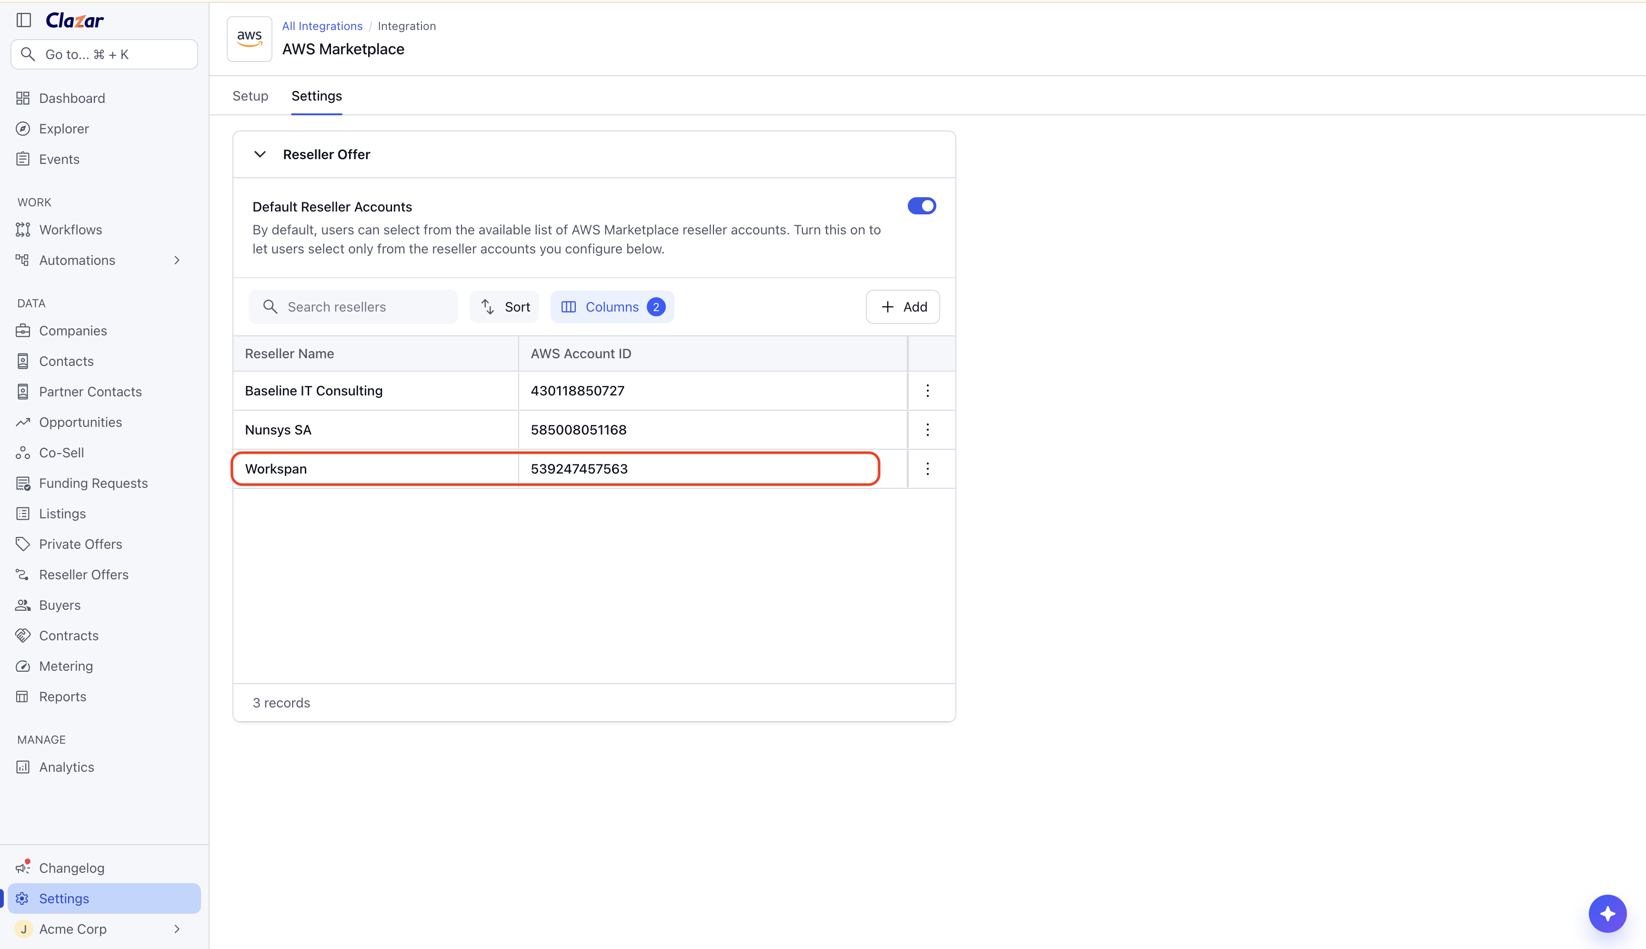The width and height of the screenshot is (1646, 949).
Task: Go to Reseller Offers in sidebar
Action: 83,574
